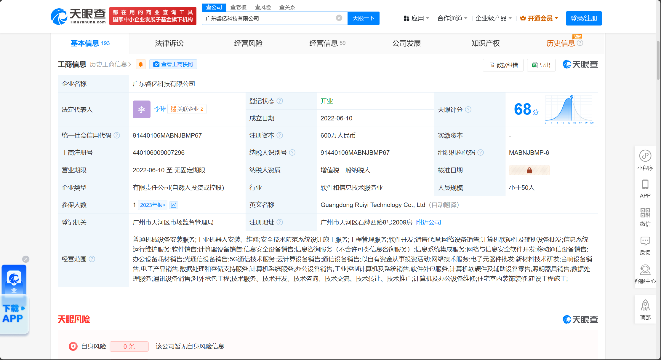Switch to the 法律诉讼 tab
Image resolution: width=661 pixels, height=360 pixels.
[x=169, y=43]
